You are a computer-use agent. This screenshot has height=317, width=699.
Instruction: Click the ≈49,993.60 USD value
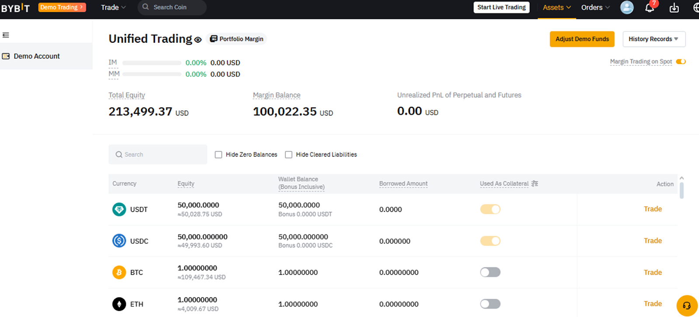200,245
